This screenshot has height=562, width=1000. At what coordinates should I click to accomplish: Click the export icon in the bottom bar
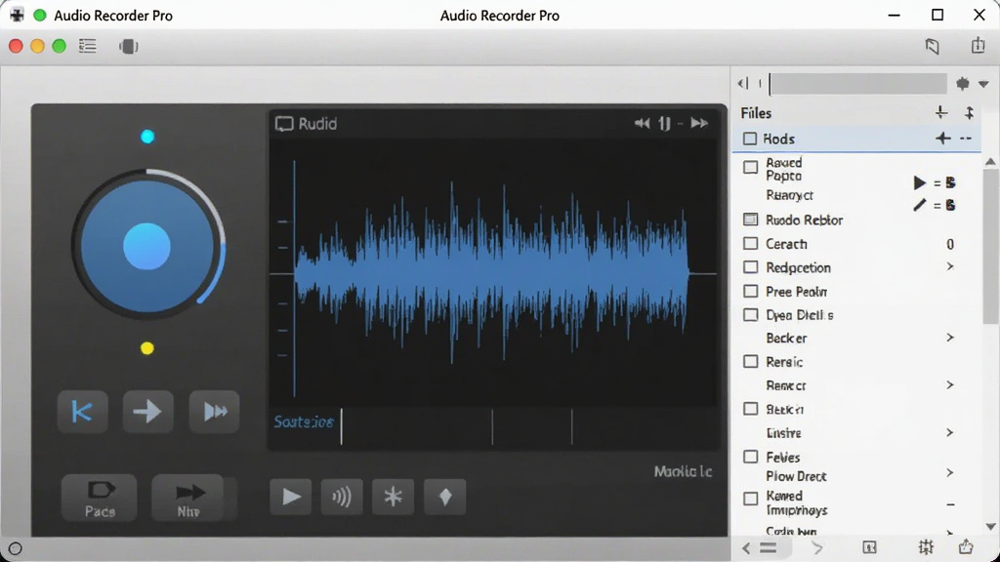point(966,546)
